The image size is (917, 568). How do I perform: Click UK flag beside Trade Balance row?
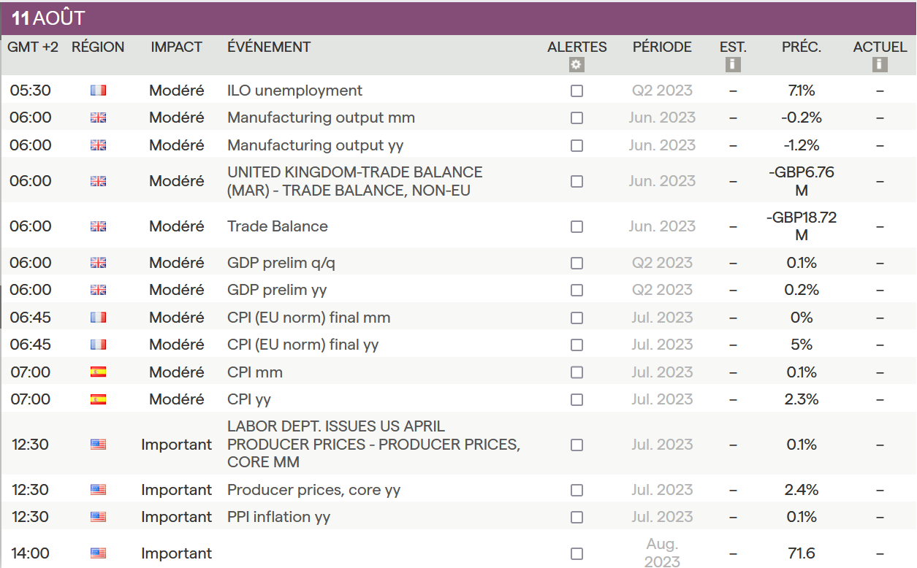point(99,226)
